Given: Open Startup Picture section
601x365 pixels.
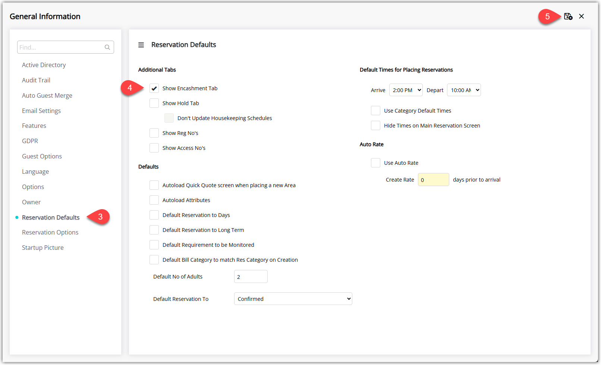Looking at the screenshot, I should point(43,248).
